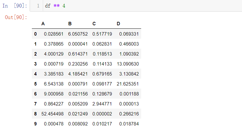Click cell value 0.000478
Viewport: 242px width, 127px height.
pos(54,124)
